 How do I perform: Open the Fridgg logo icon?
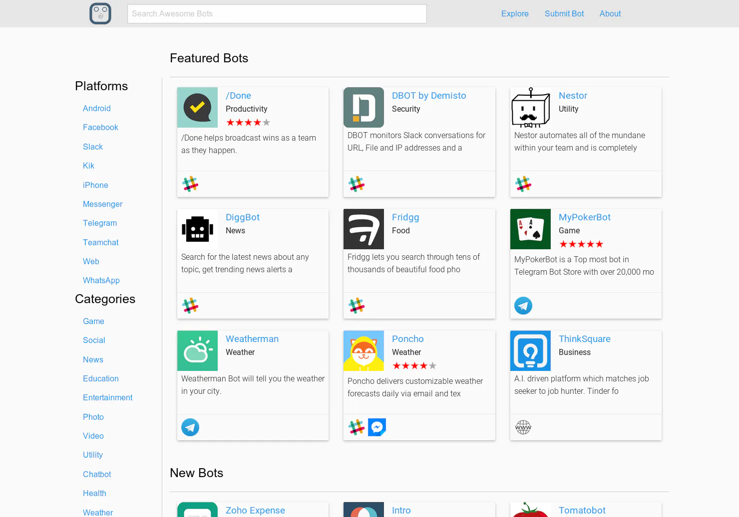[x=364, y=229]
